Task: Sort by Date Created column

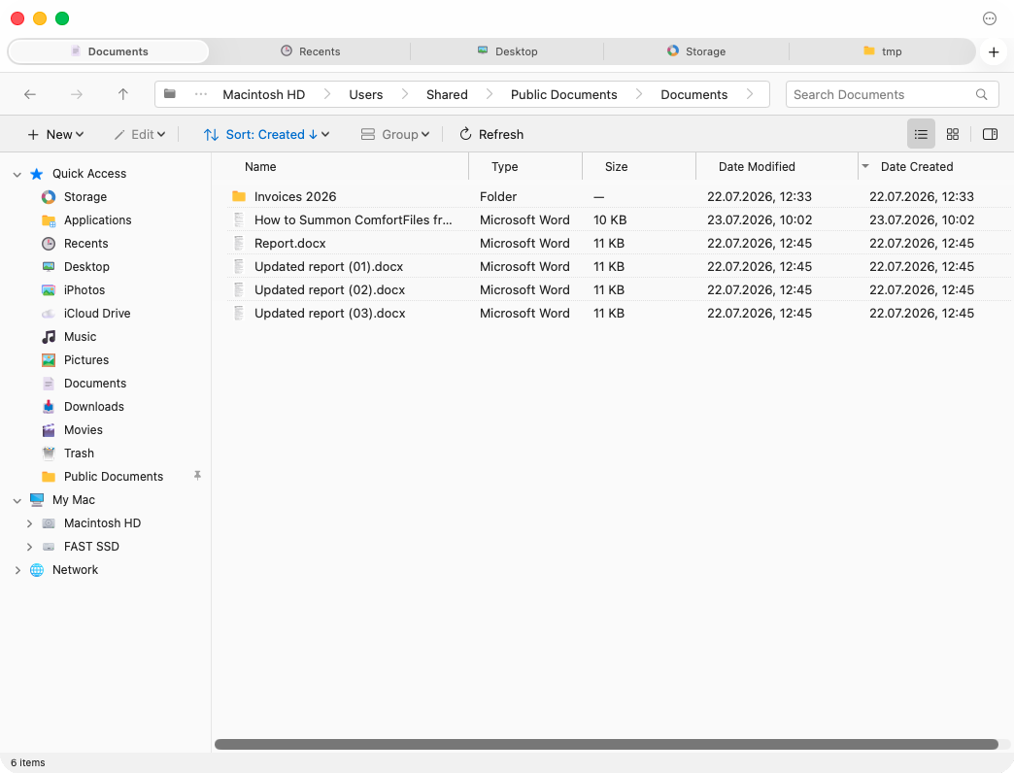Action: point(916,167)
